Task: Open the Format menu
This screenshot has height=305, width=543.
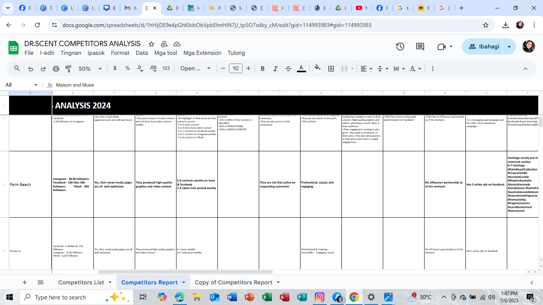Action: (120, 53)
